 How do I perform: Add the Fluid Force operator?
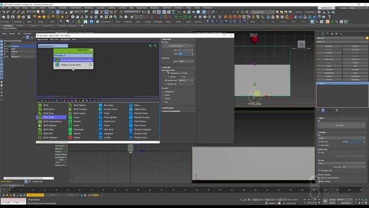[110, 121]
